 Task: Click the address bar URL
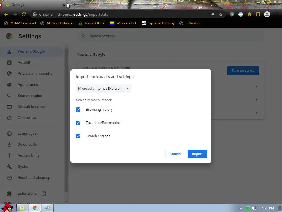83,14
